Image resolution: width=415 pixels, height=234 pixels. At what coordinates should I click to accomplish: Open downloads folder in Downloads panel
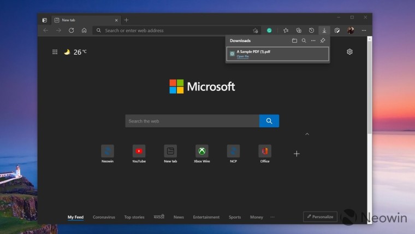tap(294, 40)
